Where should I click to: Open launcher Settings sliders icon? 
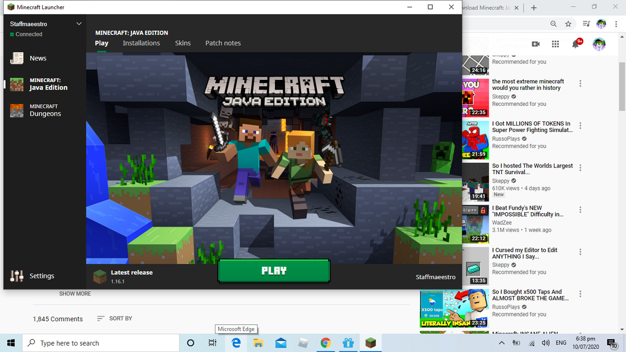click(x=17, y=276)
